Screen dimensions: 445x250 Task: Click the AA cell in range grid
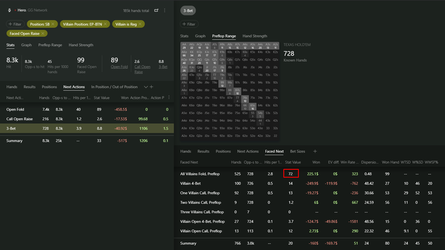coord(184,46)
